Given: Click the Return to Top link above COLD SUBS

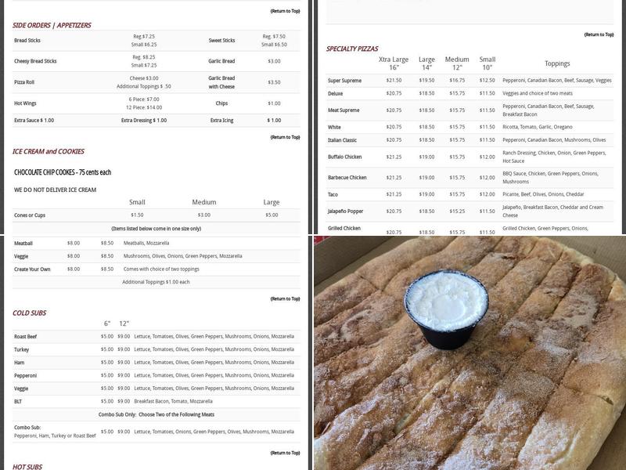Looking at the screenshot, I should point(286,298).
